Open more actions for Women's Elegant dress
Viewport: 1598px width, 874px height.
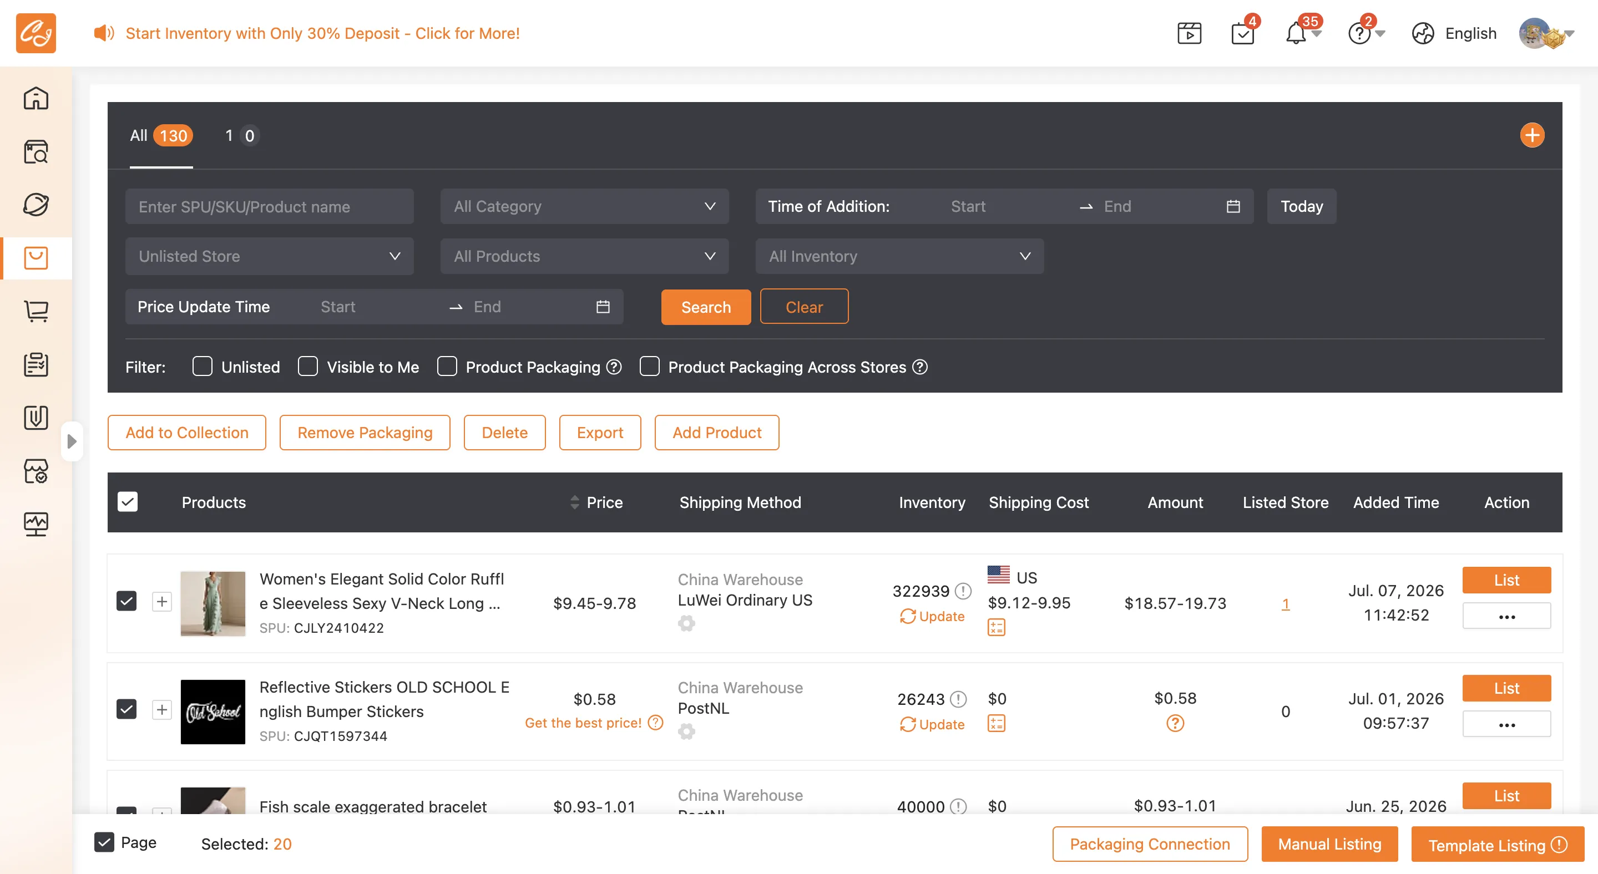1506,616
